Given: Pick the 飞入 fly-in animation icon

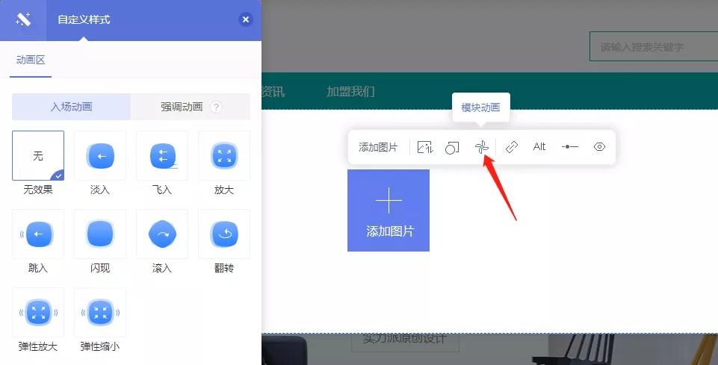Looking at the screenshot, I should tap(162, 155).
